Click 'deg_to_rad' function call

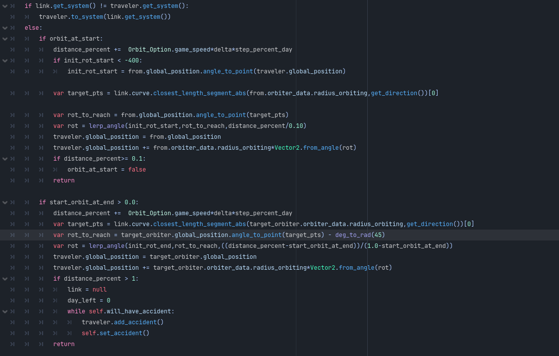pyautogui.click(x=352, y=235)
